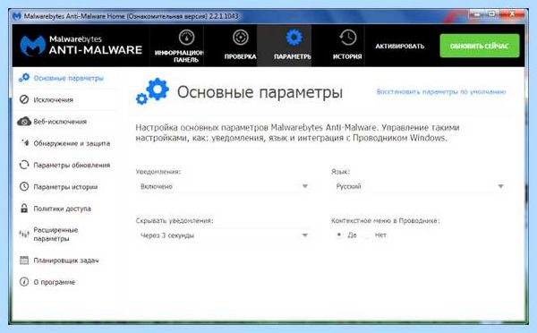Click the large gears icon in page heading
The width and height of the screenshot is (537, 333).
(152, 91)
